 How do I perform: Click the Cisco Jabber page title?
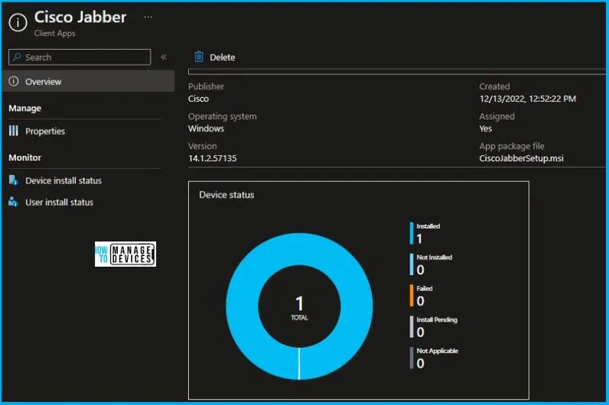coord(80,17)
